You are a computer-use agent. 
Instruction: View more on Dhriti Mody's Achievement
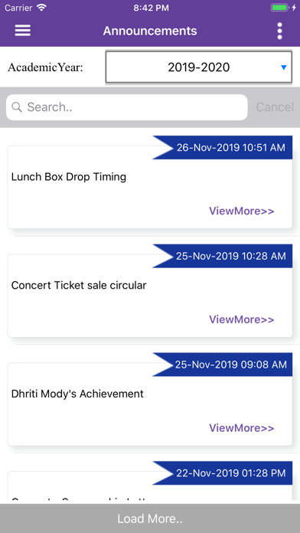tap(241, 428)
